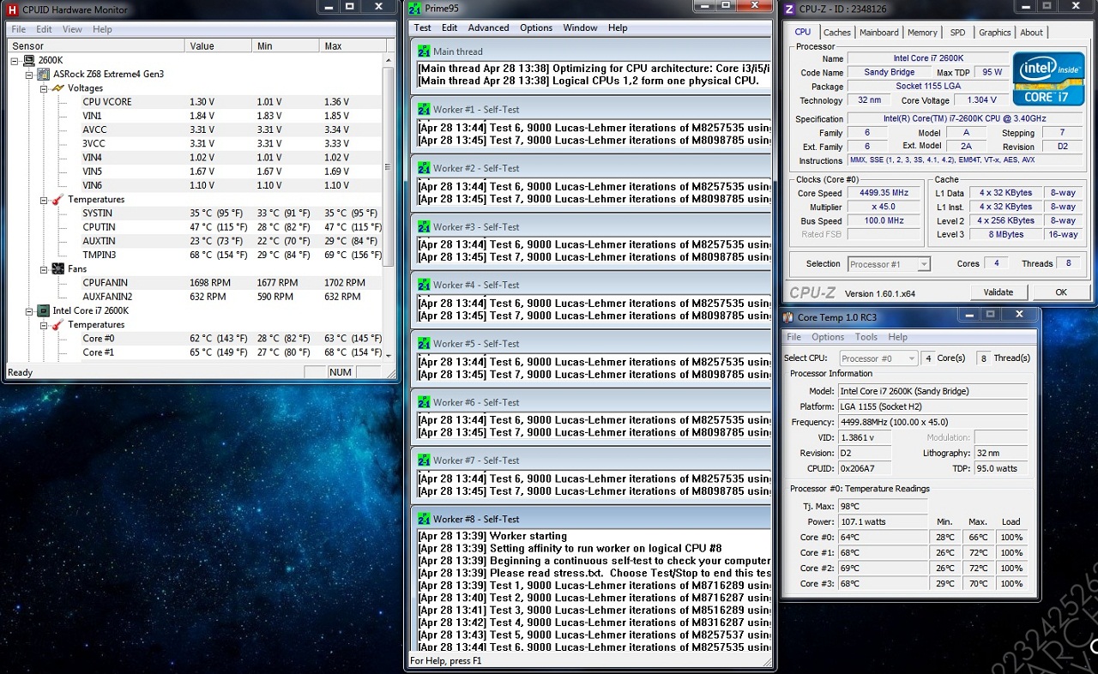Click the Main thread window icon in Prime95
This screenshot has height=674, width=1098.
click(x=424, y=51)
